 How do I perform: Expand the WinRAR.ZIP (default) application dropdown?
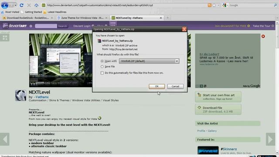[149, 61]
